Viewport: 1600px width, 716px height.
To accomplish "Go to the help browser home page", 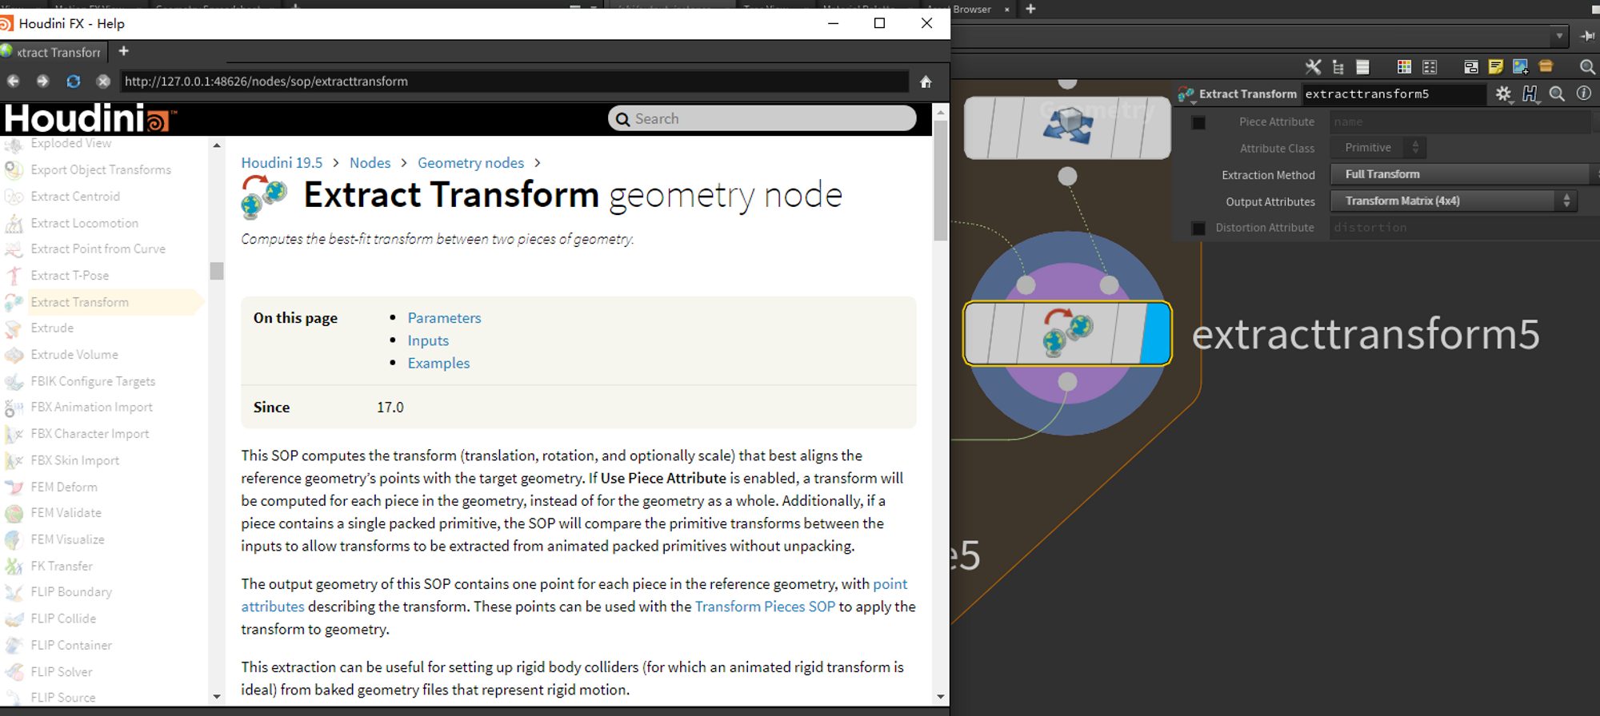I will point(926,82).
